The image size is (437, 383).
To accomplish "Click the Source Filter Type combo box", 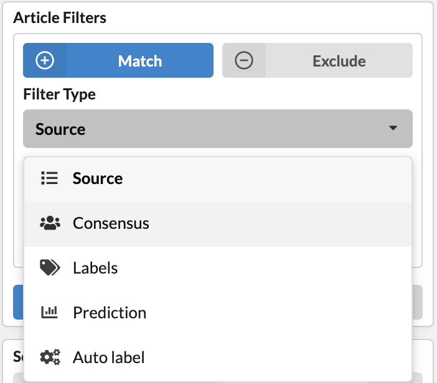I will point(218,129).
